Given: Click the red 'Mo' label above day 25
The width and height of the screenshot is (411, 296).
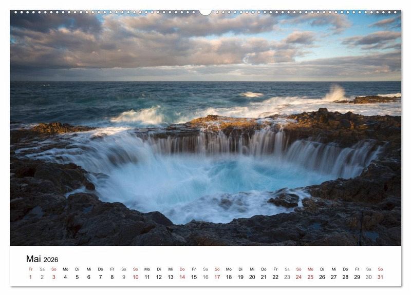Looking at the screenshot, I should [310, 269].
